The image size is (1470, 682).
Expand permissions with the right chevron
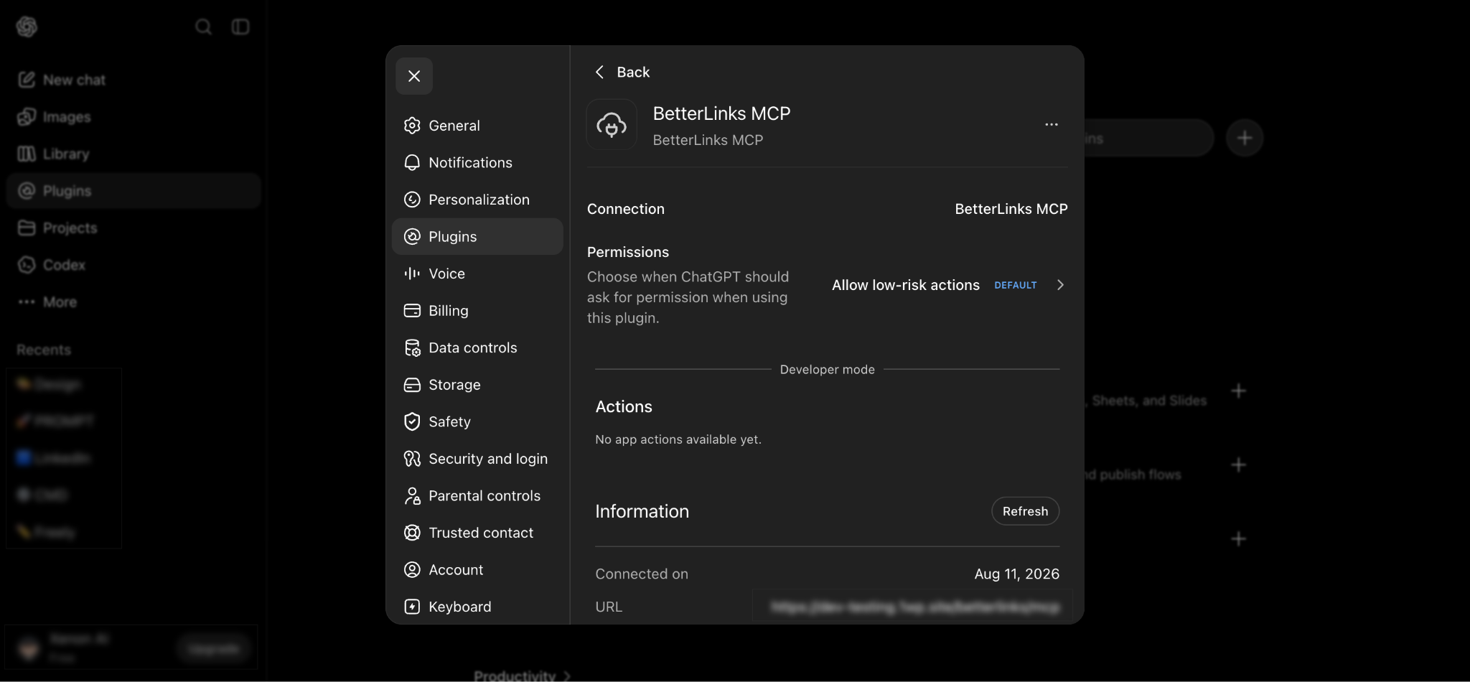click(x=1060, y=285)
